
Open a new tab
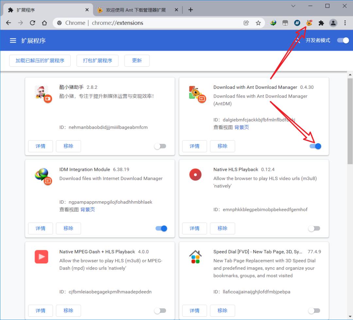(x=191, y=10)
